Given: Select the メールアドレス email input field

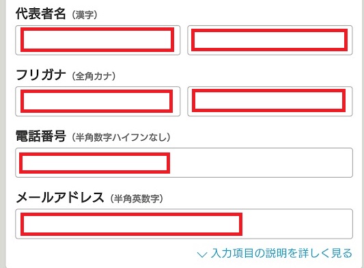Looking at the screenshot, I should [x=184, y=224].
